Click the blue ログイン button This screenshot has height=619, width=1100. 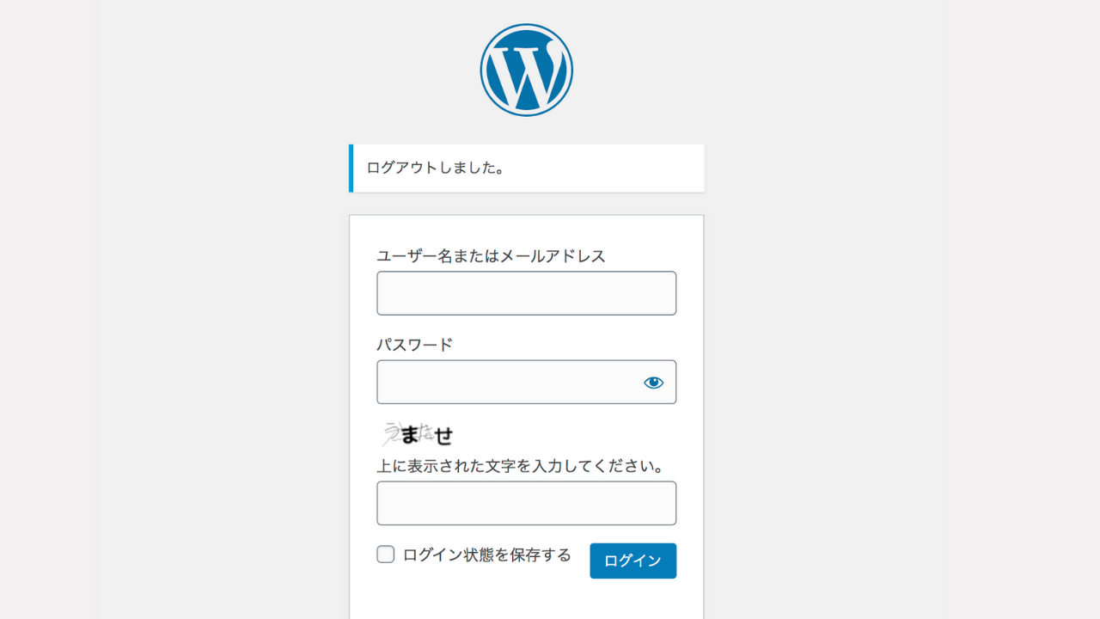tap(632, 561)
